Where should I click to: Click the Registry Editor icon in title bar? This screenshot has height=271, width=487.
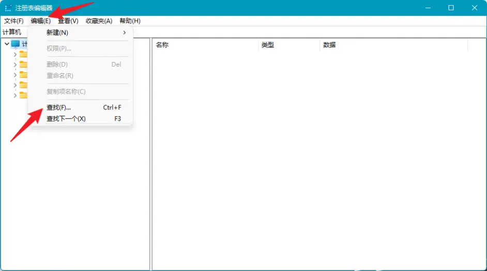coord(8,8)
